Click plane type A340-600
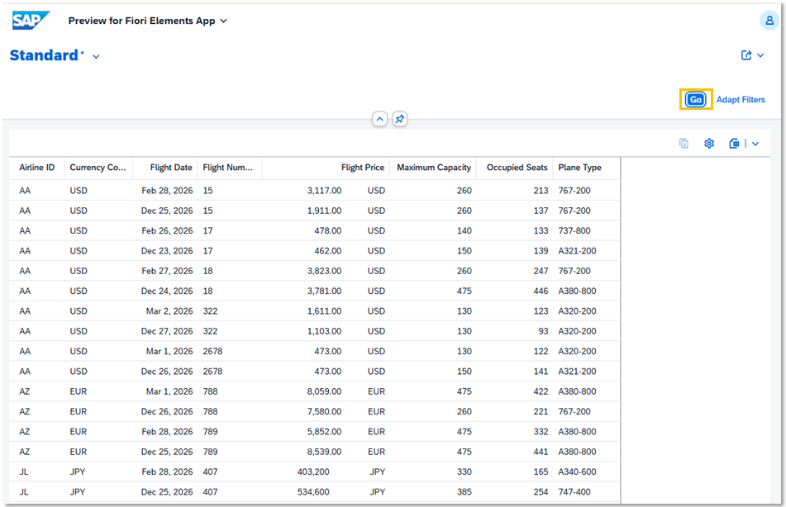The height and width of the screenshot is (507, 786). pos(578,471)
